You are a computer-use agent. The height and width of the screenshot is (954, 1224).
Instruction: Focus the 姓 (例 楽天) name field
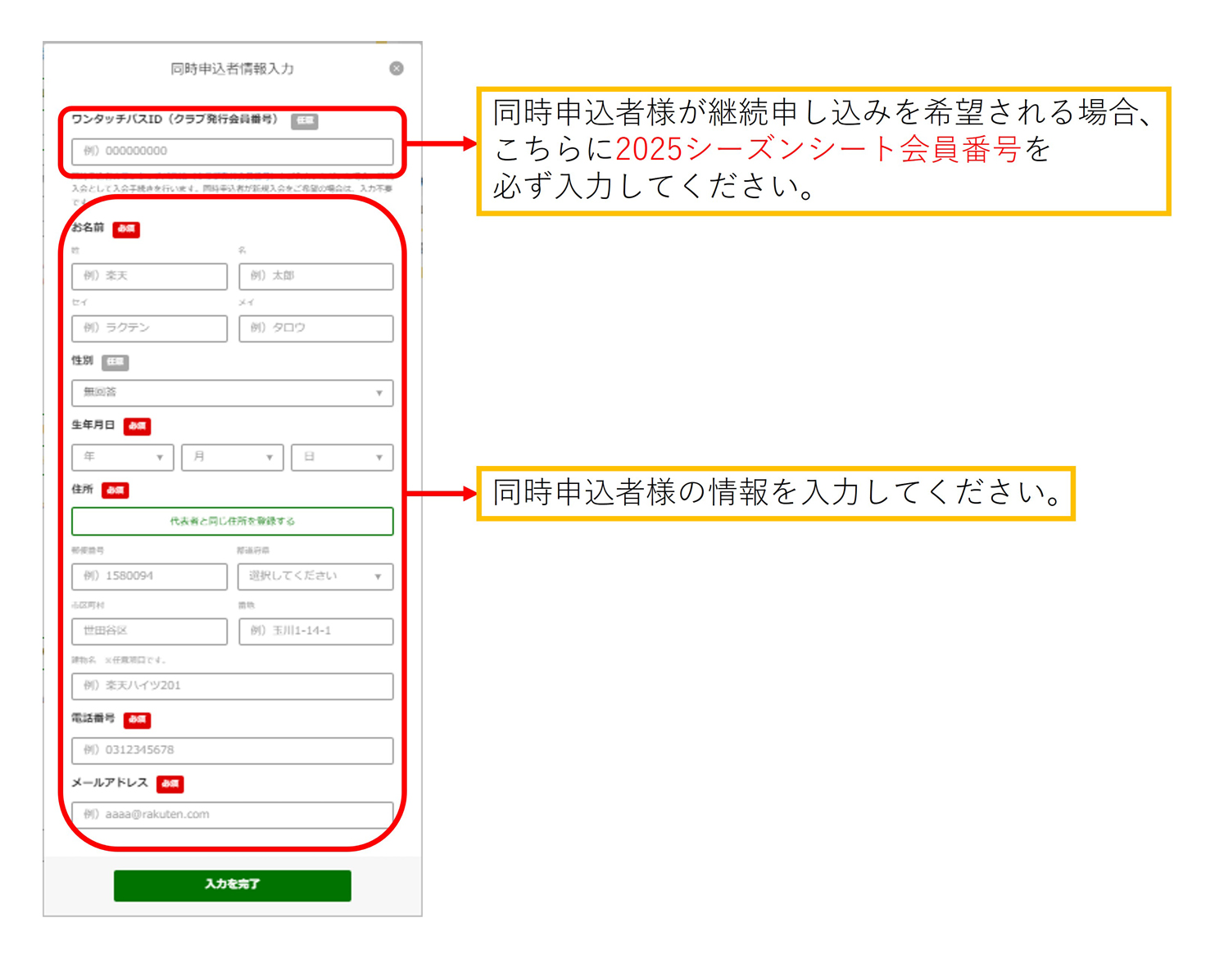pos(149,276)
